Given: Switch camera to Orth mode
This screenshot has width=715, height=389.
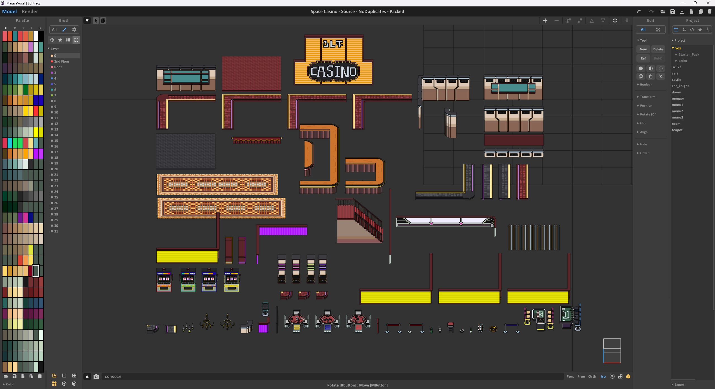Looking at the screenshot, I should (x=592, y=376).
